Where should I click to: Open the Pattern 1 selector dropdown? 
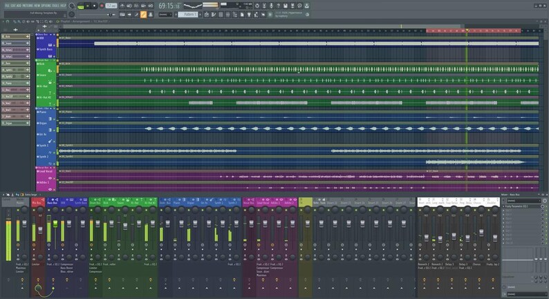(x=188, y=15)
